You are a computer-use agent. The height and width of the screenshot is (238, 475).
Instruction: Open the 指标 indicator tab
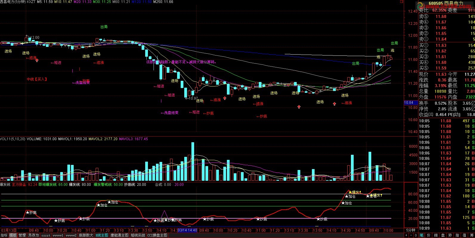[x=4, y=235]
